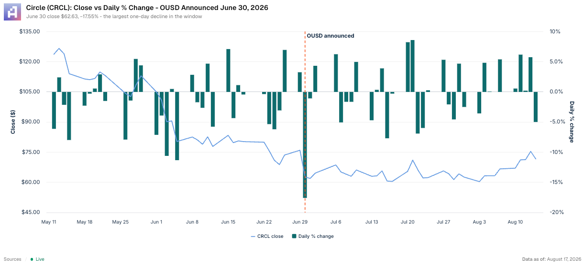Click the -10% right axis label
Viewport: 584px width, 266px height.
556,152
